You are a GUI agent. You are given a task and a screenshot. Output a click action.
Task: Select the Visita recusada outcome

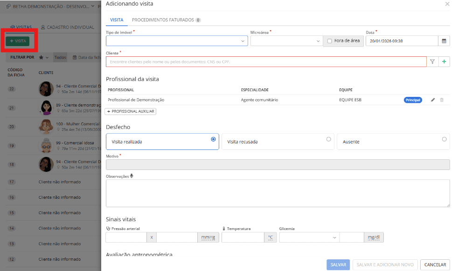(x=278, y=142)
